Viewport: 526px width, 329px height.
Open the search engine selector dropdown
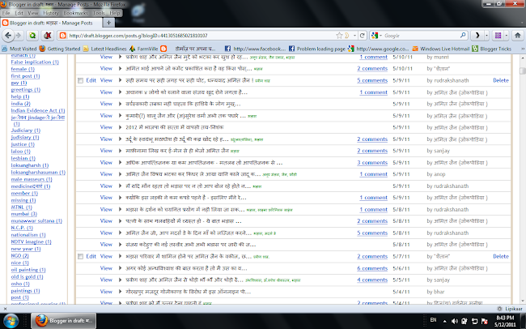pos(380,36)
